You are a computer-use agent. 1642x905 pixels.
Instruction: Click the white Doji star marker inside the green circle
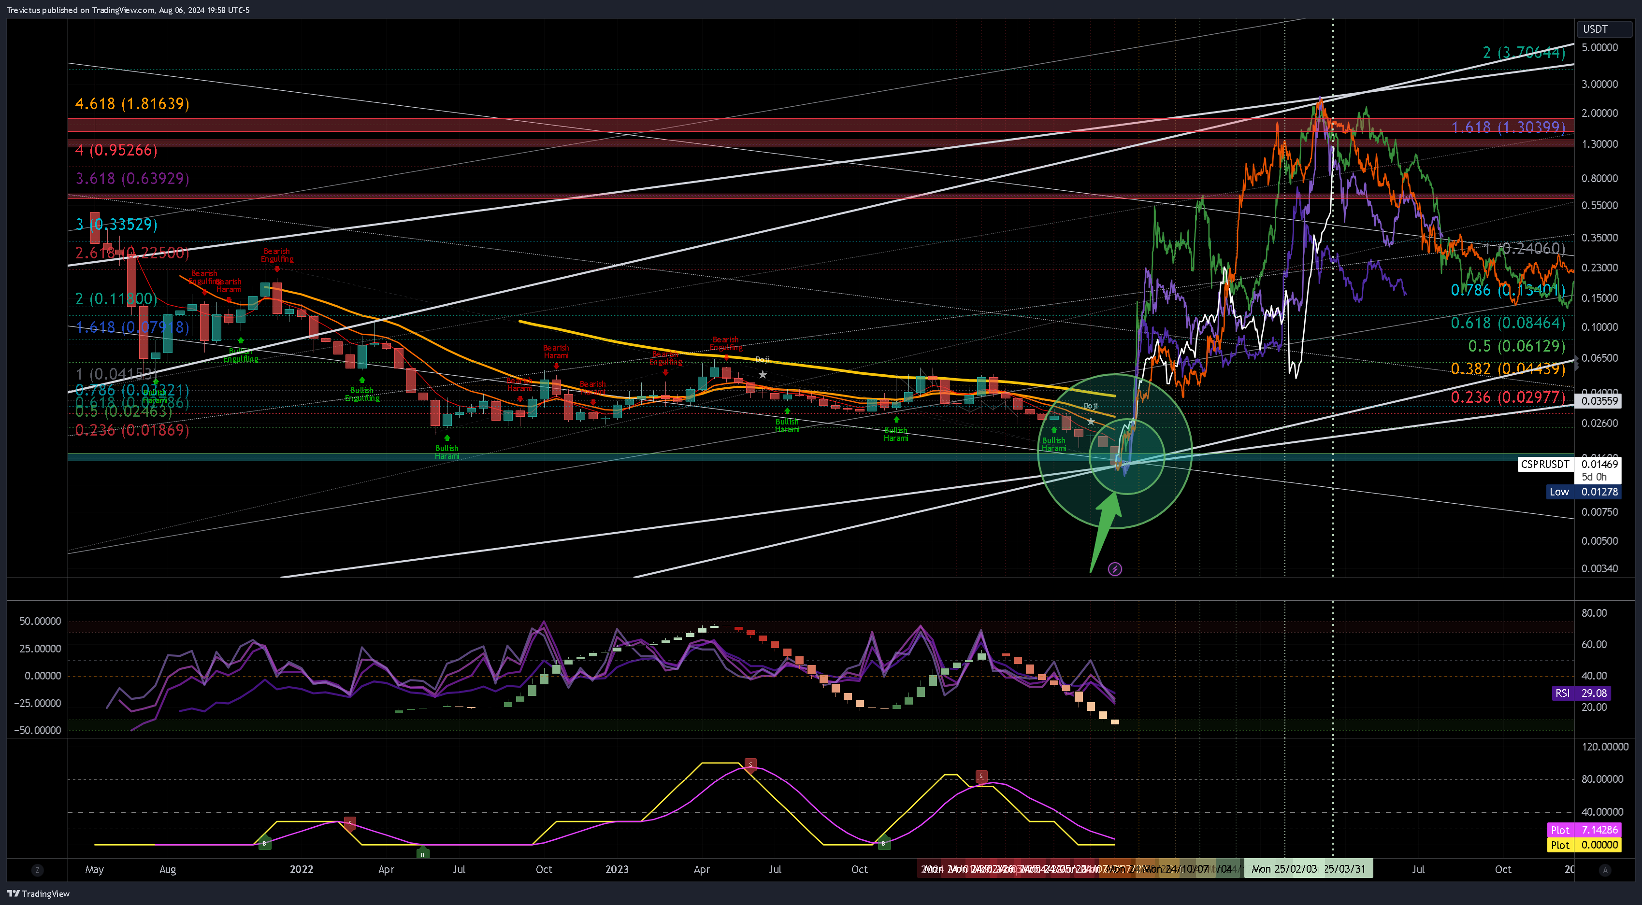[x=1091, y=421]
